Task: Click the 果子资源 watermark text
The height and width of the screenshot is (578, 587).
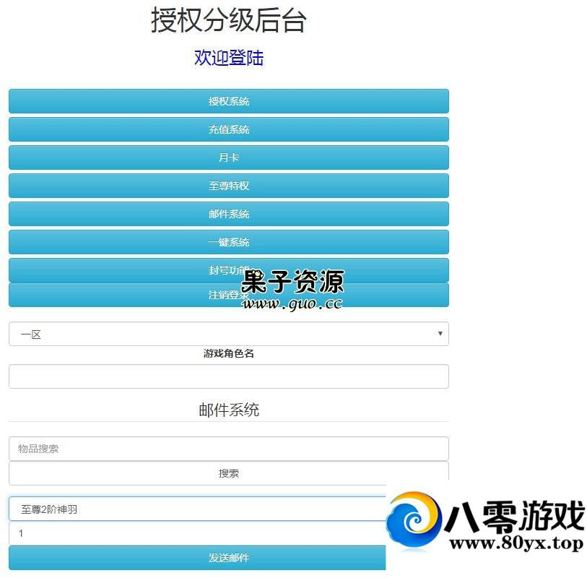Action: (x=292, y=281)
